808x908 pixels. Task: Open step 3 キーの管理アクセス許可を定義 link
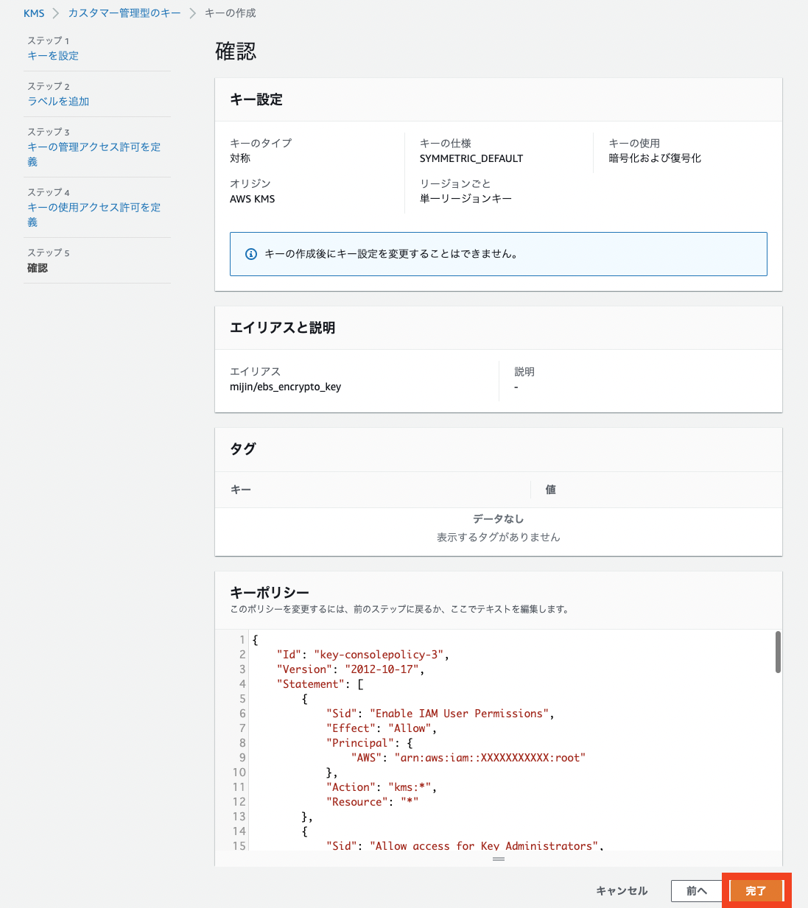94,155
